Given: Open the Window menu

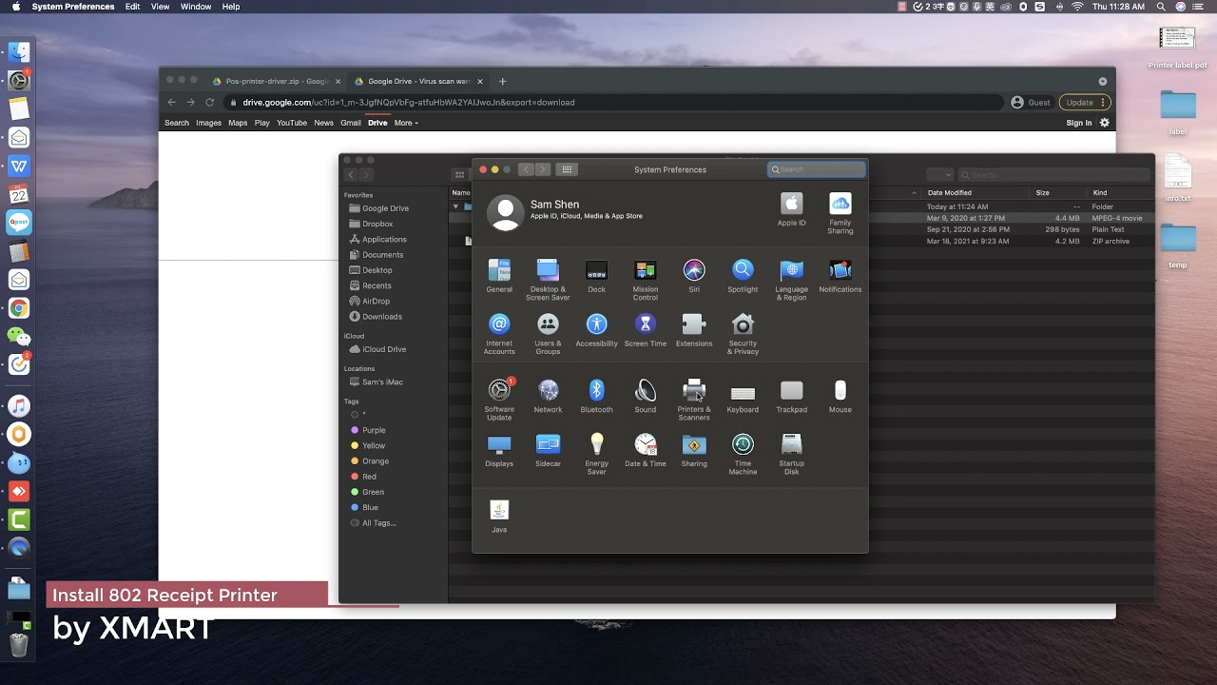Looking at the screenshot, I should tap(196, 7).
